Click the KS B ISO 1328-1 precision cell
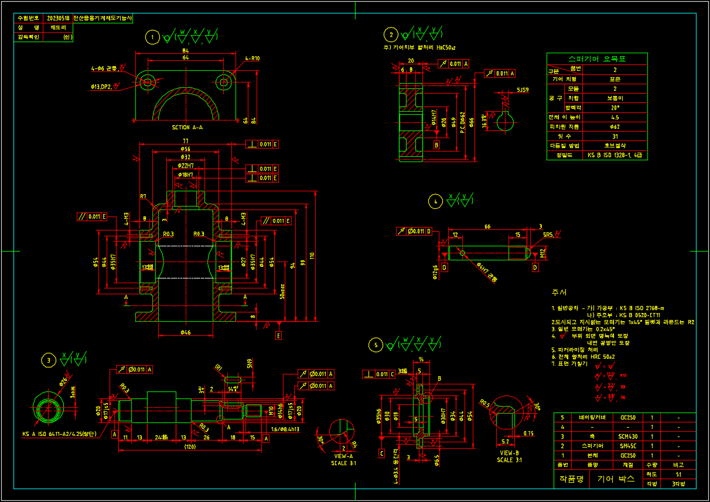 pos(615,156)
